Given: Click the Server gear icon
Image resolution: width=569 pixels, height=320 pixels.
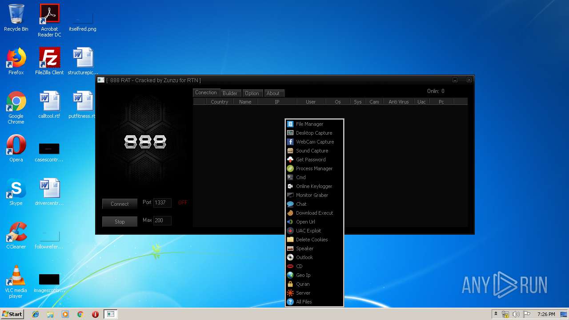Looking at the screenshot, I should pos(290,293).
